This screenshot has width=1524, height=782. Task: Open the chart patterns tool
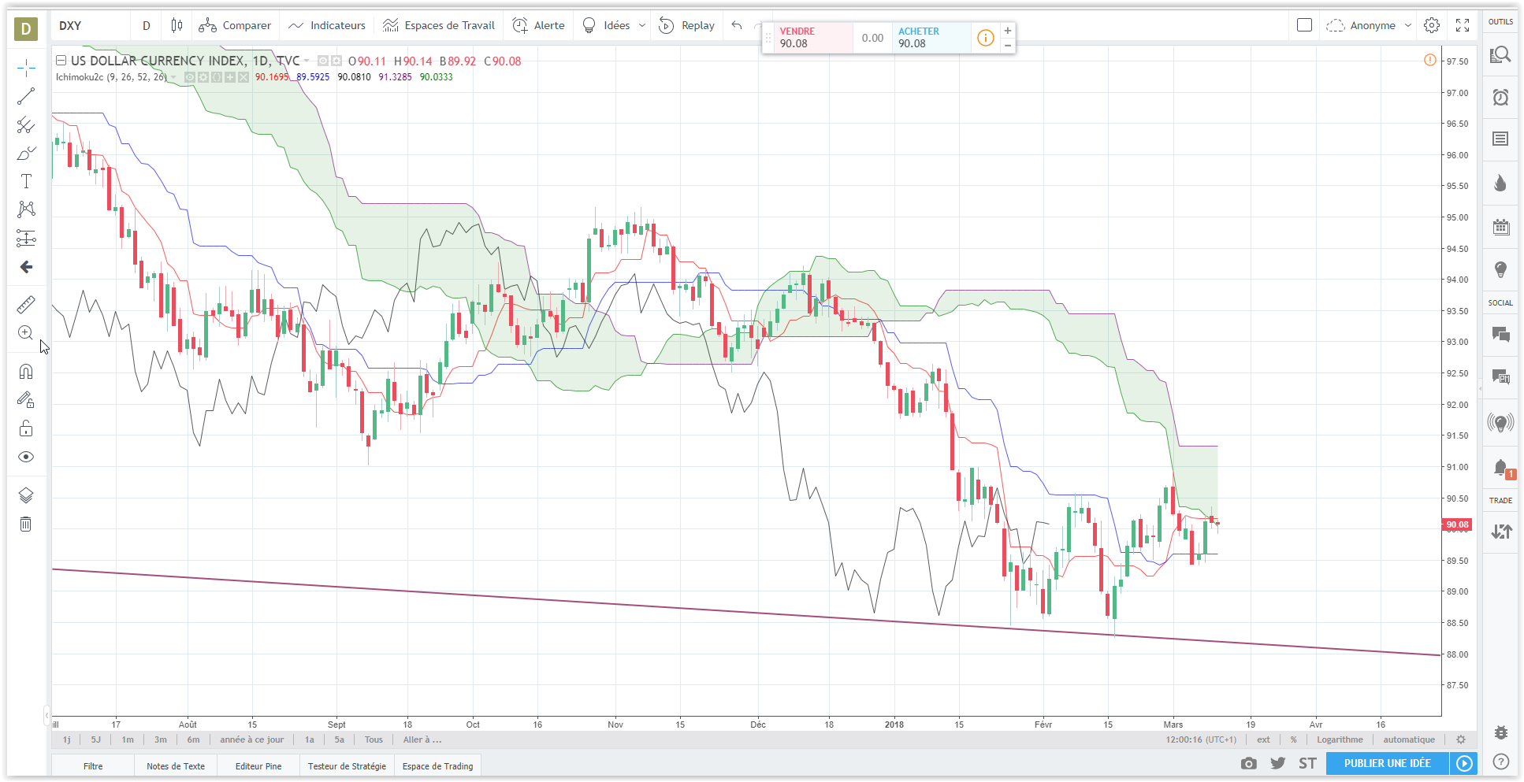click(26, 209)
